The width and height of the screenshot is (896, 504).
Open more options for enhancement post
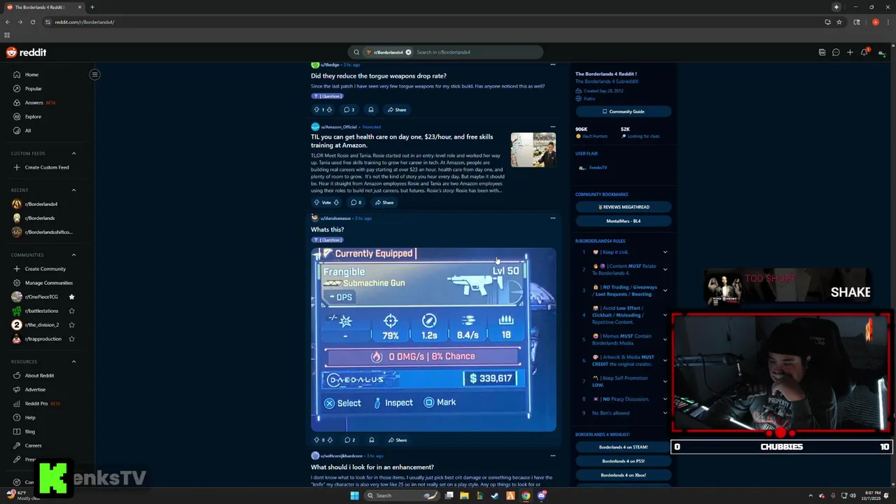point(552,456)
